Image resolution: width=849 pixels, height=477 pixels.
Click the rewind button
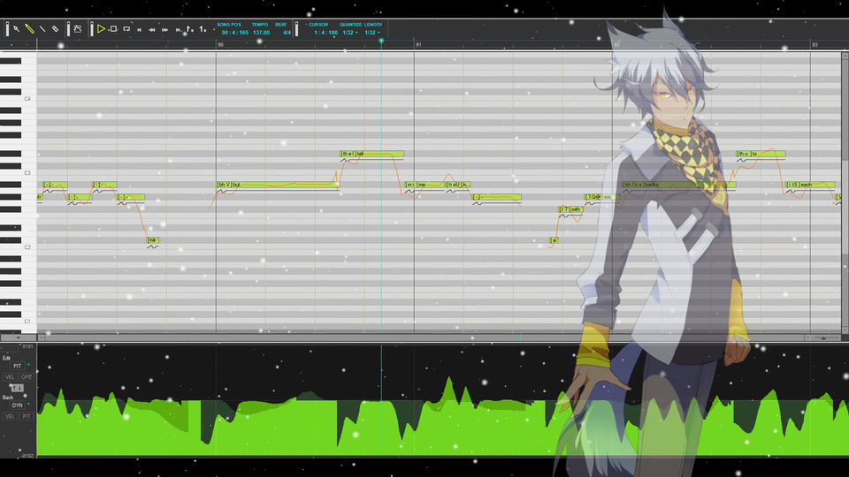click(152, 30)
